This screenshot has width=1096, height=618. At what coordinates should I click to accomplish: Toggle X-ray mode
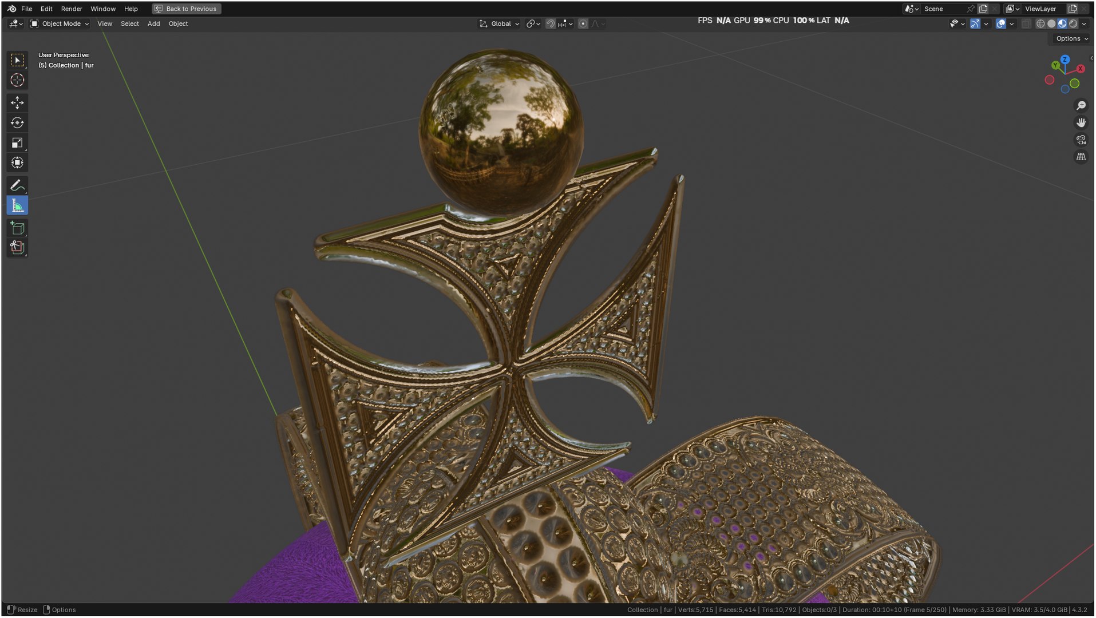point(1026,23)
